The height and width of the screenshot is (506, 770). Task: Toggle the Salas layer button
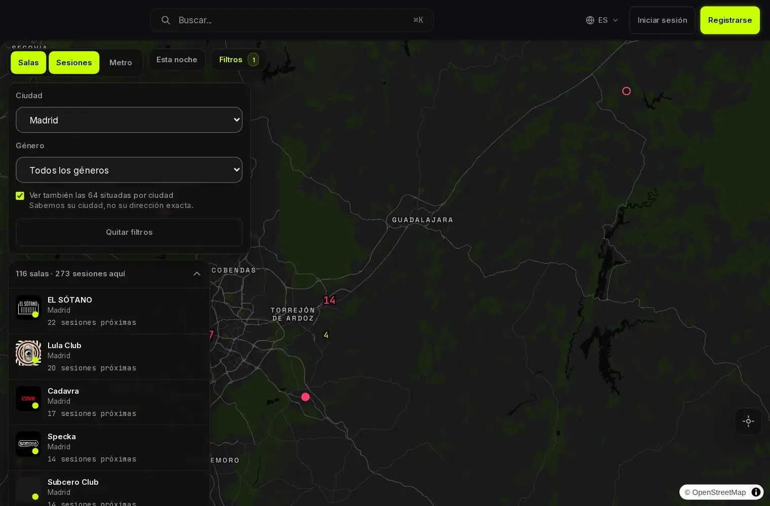coord(28,63)
